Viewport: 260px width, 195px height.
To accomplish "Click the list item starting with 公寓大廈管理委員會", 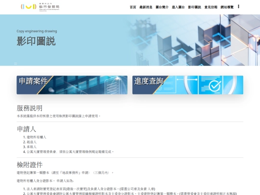I will click(x=70, y=152).
